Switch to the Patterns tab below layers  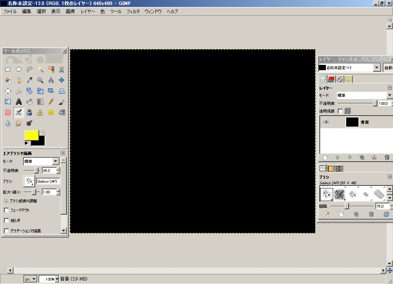point(330,168)
